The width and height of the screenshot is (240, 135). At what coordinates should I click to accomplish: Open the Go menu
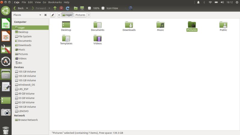pos(44,2)
